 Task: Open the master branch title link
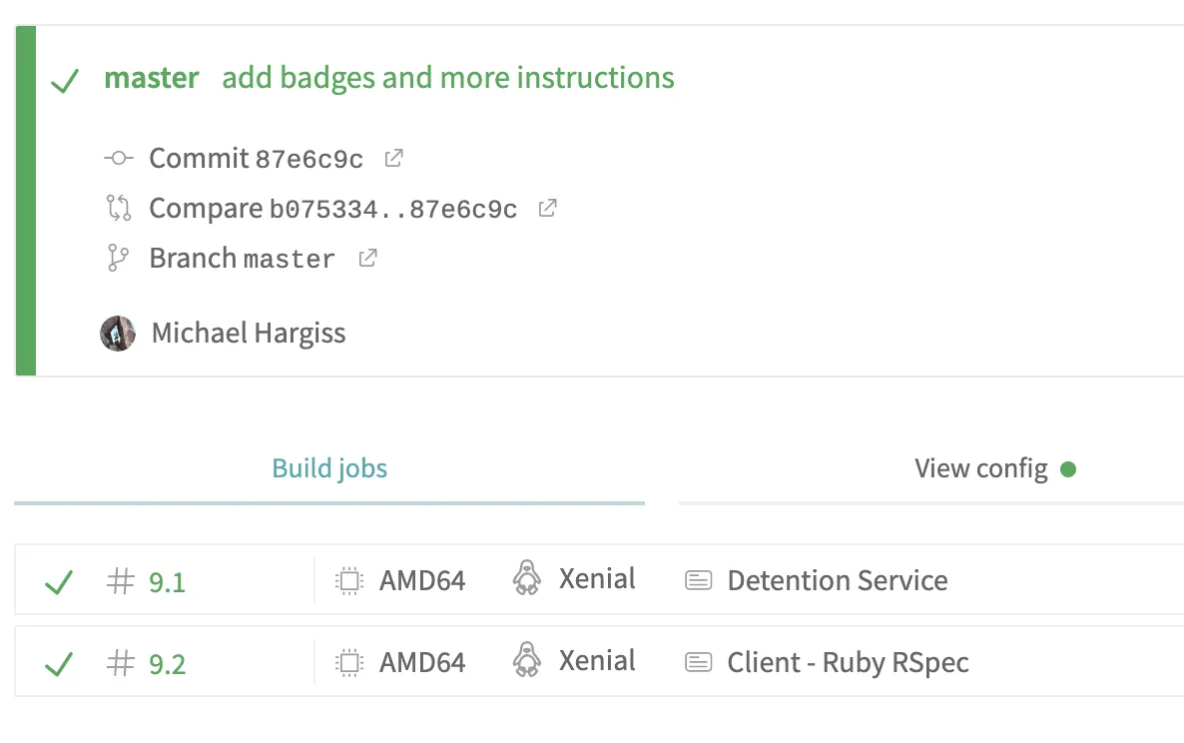point(152,78)
